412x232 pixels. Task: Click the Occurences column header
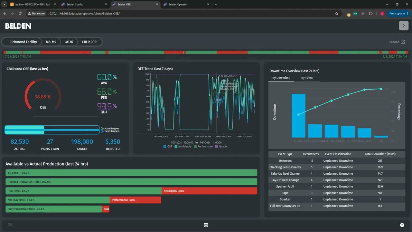coord(311,154)
